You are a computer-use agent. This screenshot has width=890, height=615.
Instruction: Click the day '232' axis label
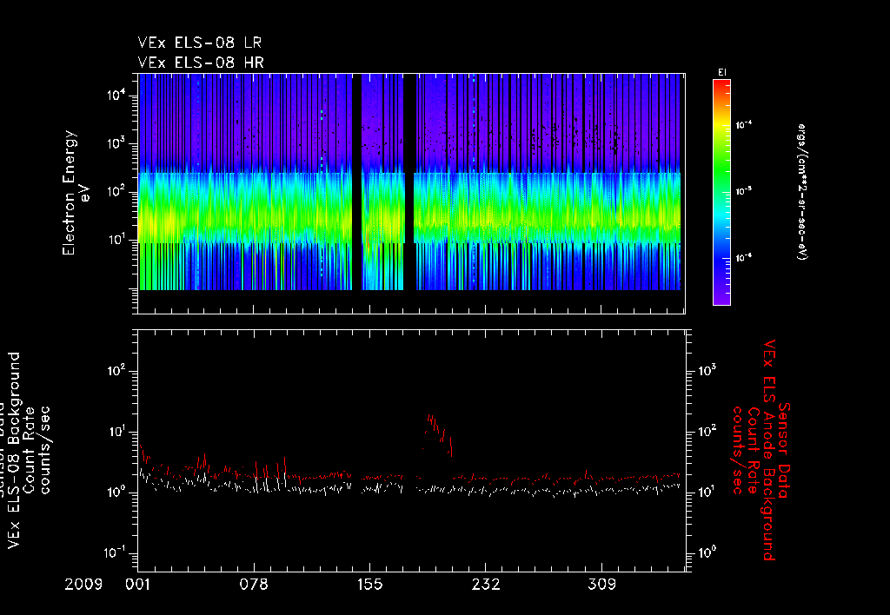(x=485, y=585)
